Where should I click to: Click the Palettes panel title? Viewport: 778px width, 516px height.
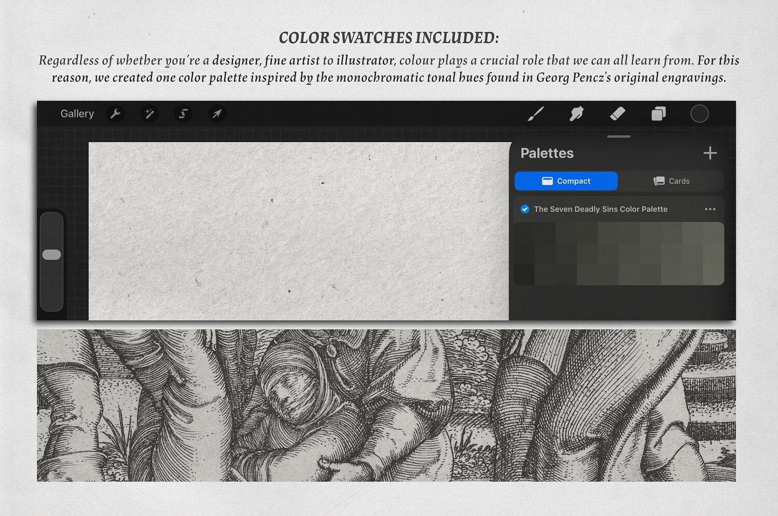547,153
